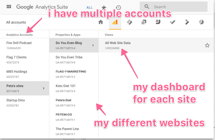Star the All Web Site Data view
215x140 pixels.
207,45
